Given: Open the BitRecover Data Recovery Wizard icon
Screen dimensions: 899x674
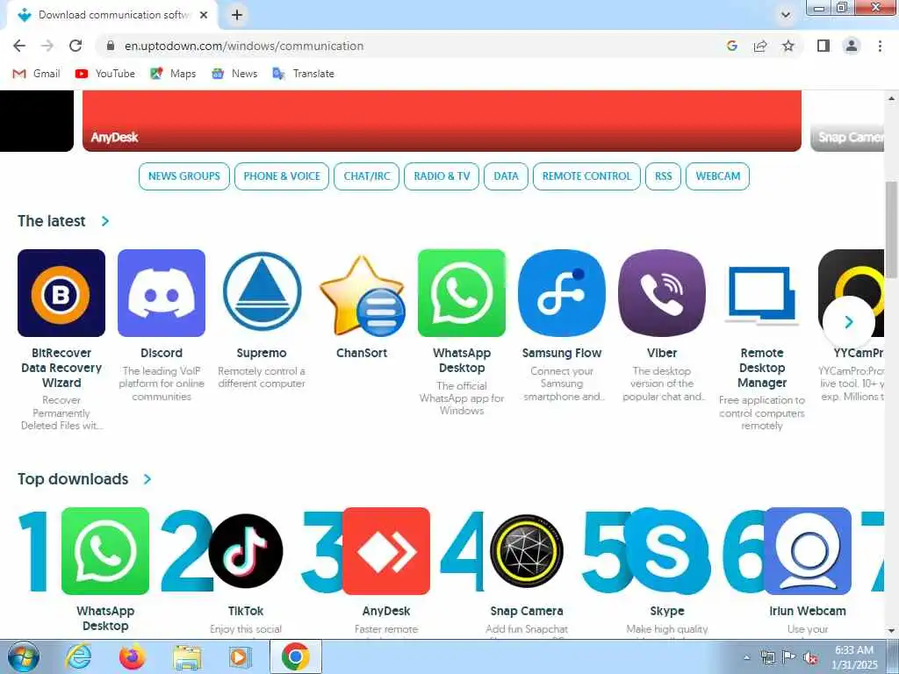Looking at the screenshot, I should click(61, 293).
